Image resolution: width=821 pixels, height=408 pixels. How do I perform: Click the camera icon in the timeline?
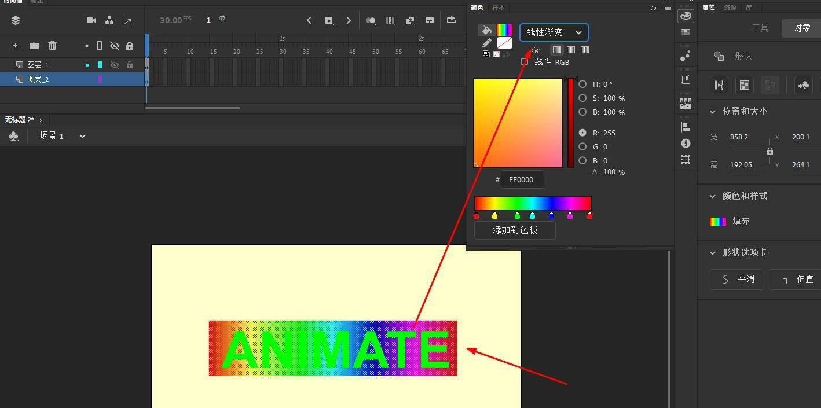coord(91,20)
